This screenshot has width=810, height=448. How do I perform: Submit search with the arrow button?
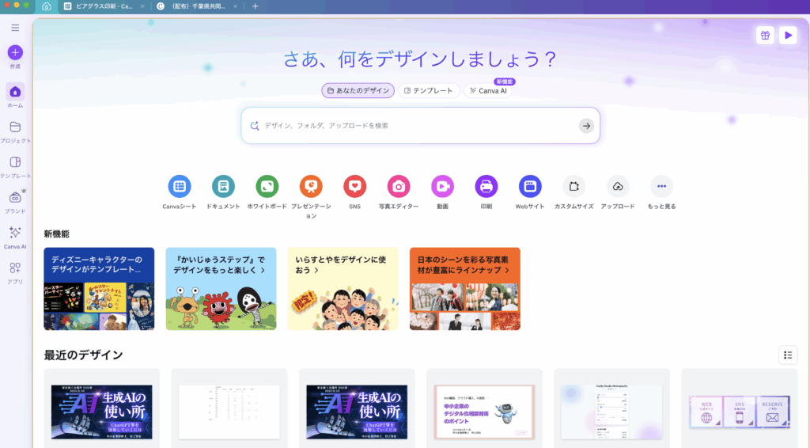point(586,126)
